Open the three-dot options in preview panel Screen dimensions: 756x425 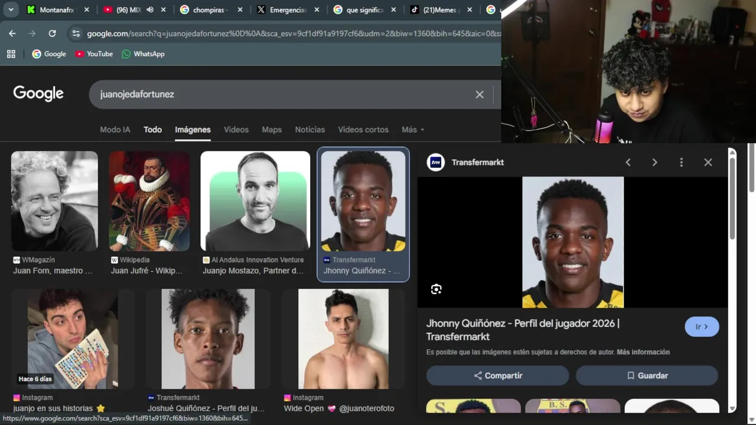(x=681, y=162)
